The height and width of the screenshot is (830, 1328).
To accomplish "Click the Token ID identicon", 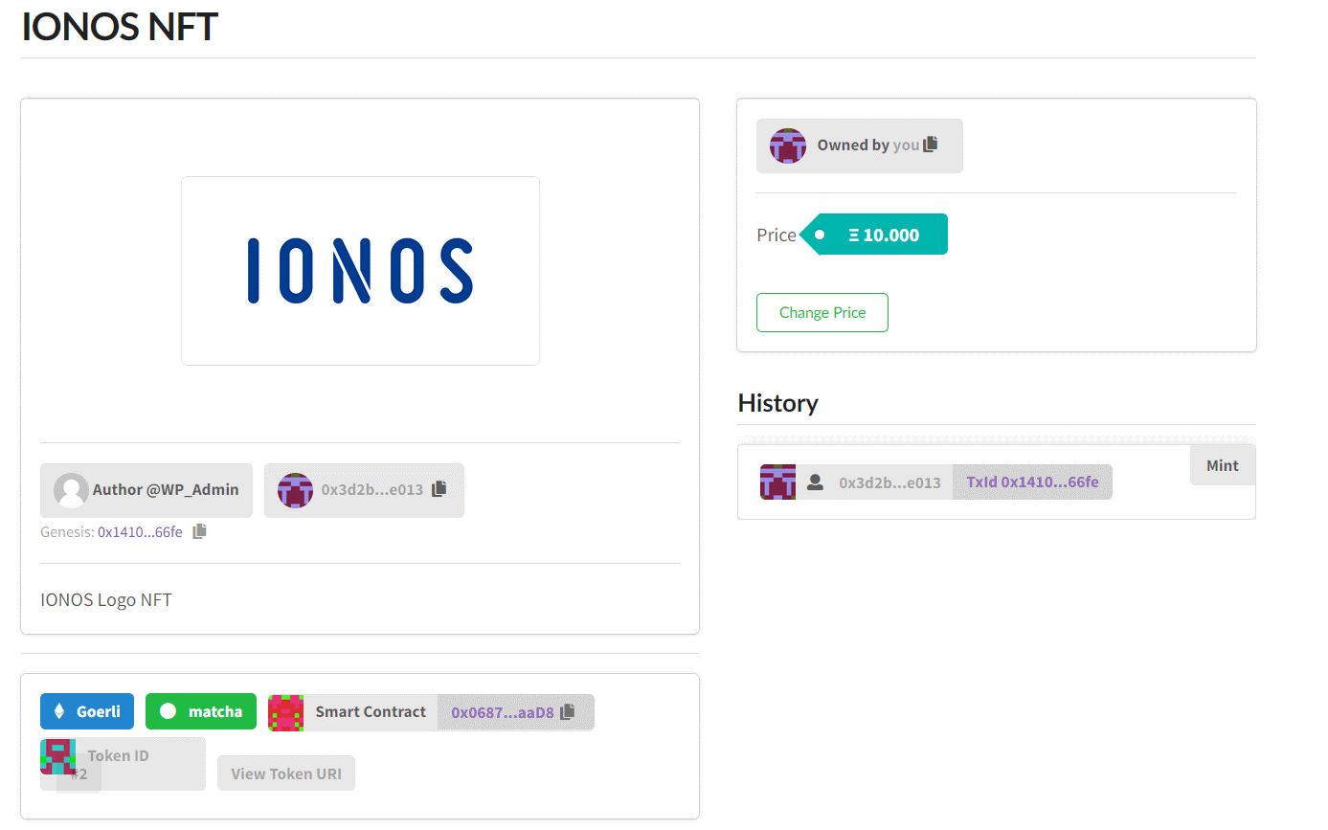I will [x=57, y=756].
